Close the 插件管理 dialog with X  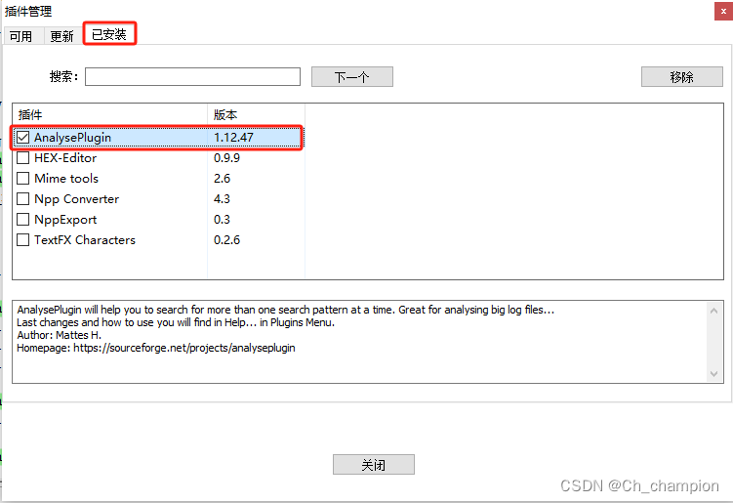[723, 11]
